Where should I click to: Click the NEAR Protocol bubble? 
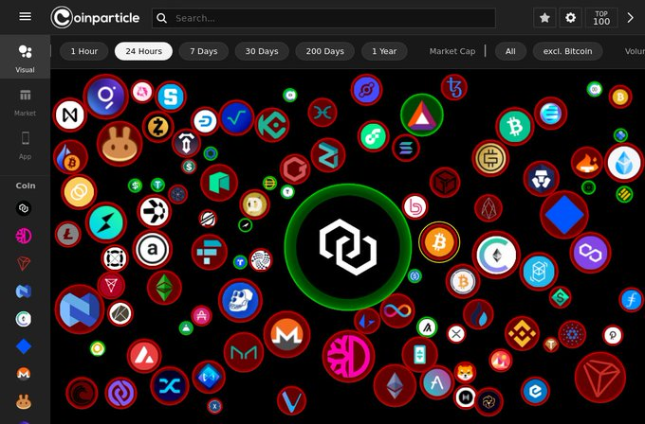pos(69,115)
